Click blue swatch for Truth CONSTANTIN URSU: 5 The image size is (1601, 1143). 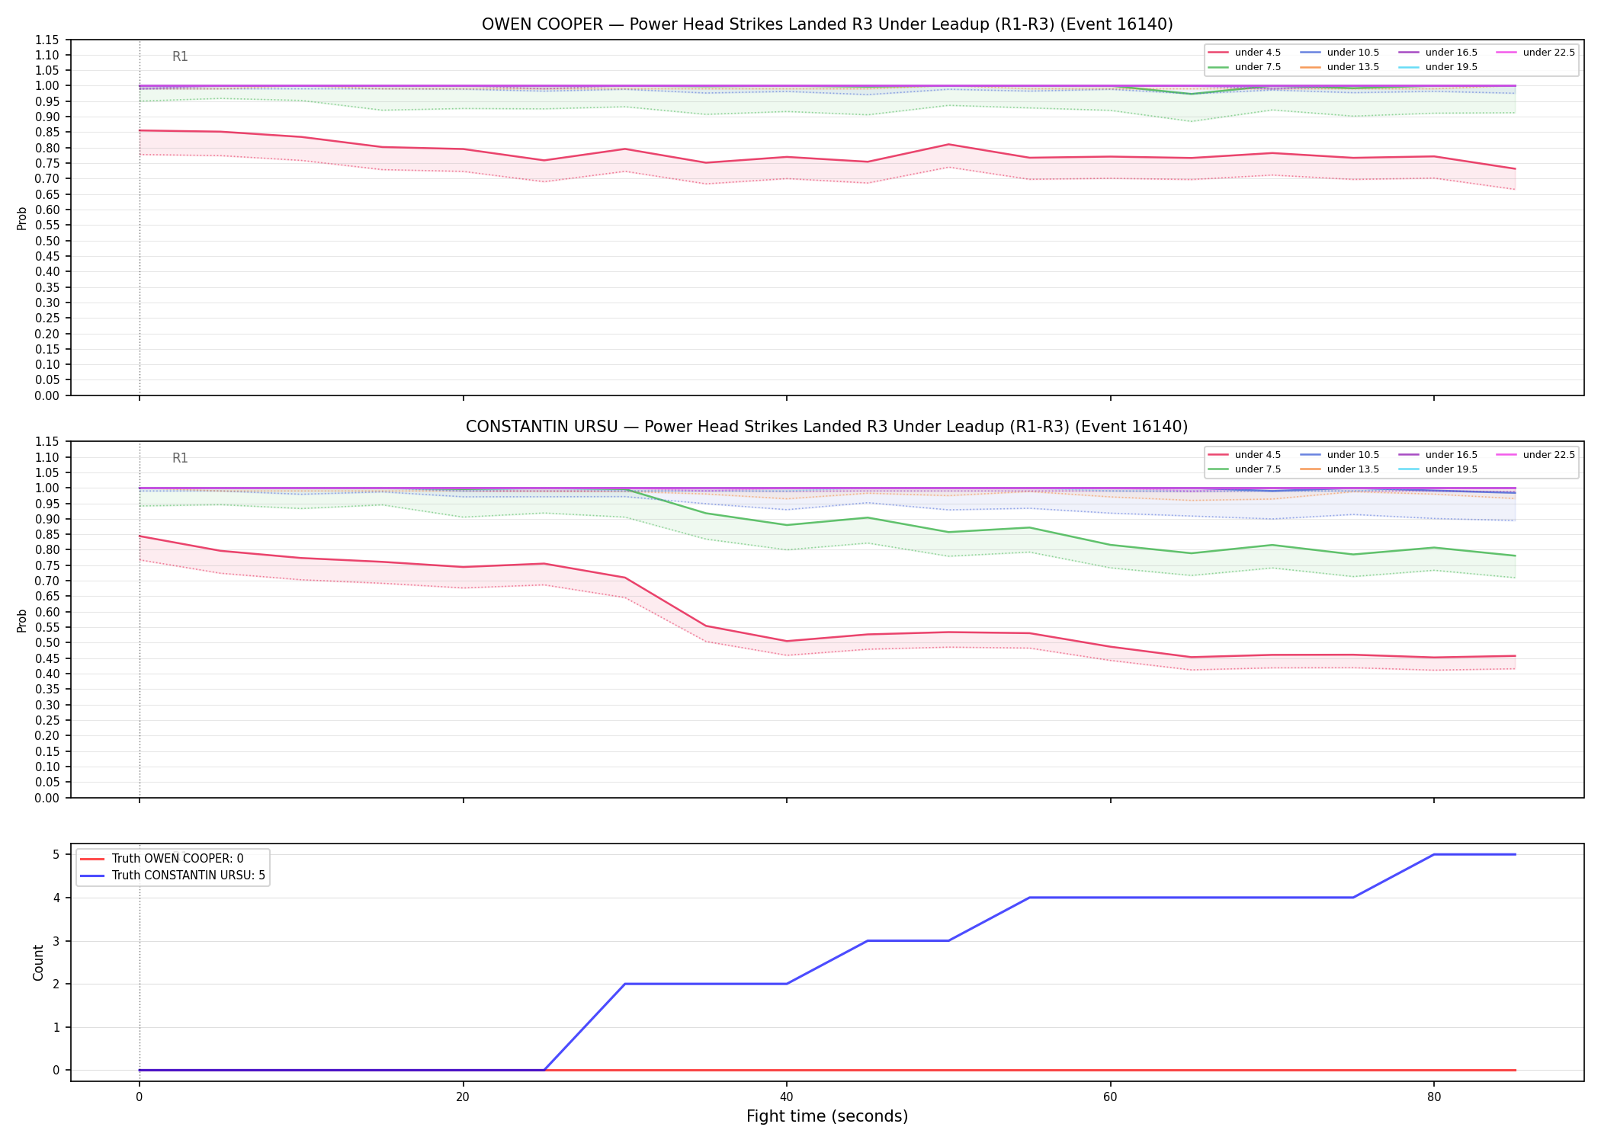[x=92, y=876]
